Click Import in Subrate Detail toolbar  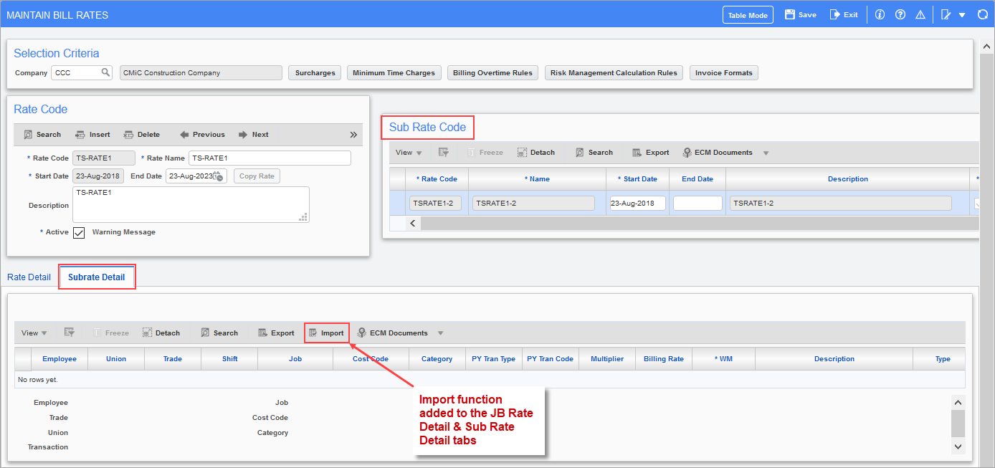pos(326,333)
